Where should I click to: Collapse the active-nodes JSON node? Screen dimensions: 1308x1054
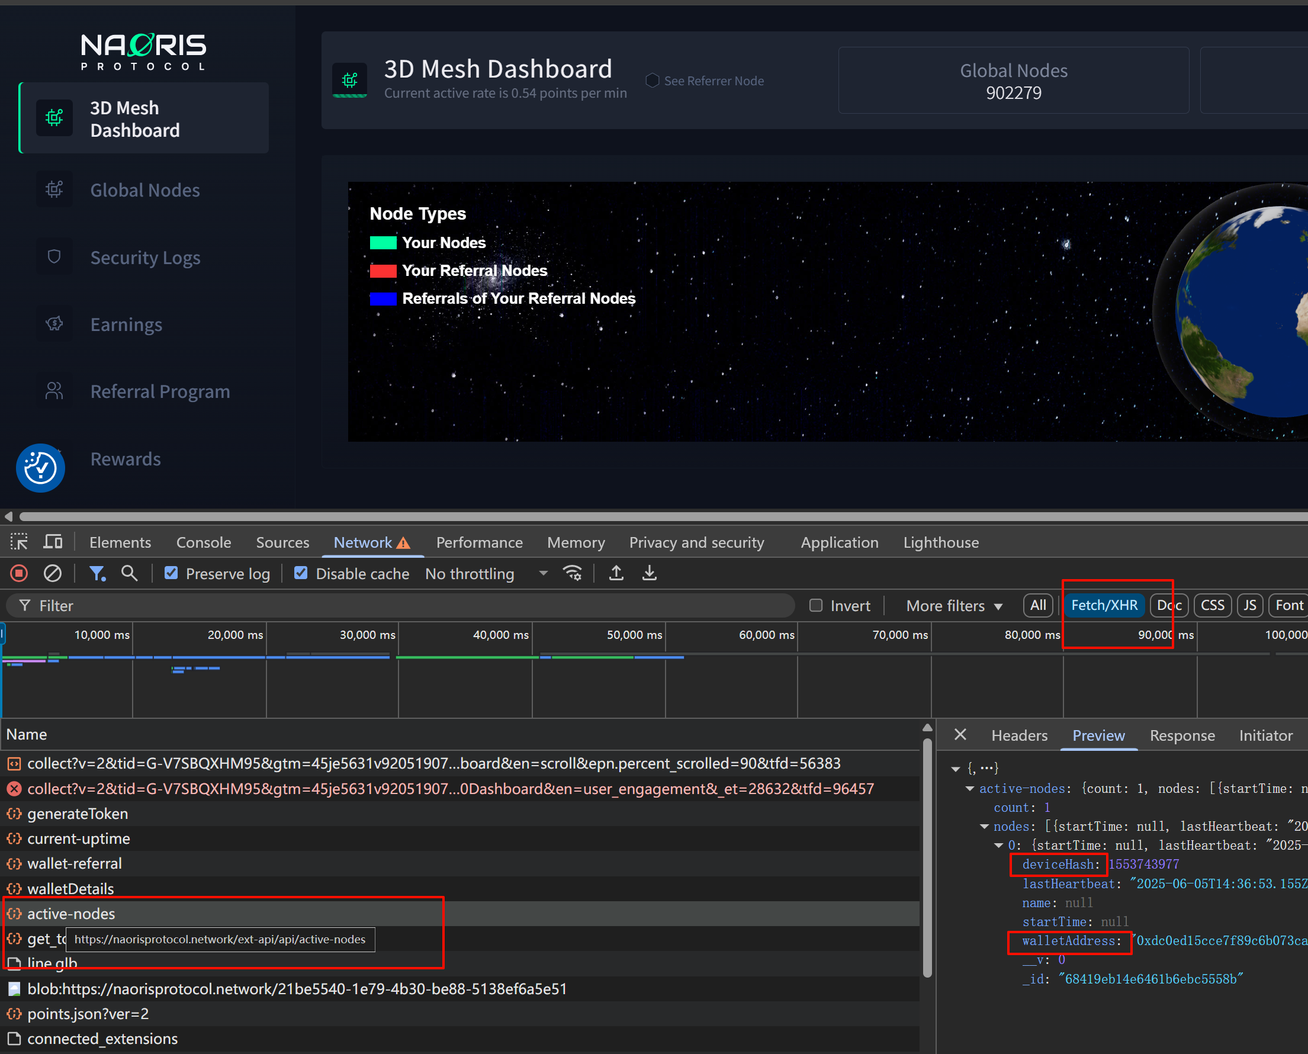pyautogui.click(x=970, y=789)
